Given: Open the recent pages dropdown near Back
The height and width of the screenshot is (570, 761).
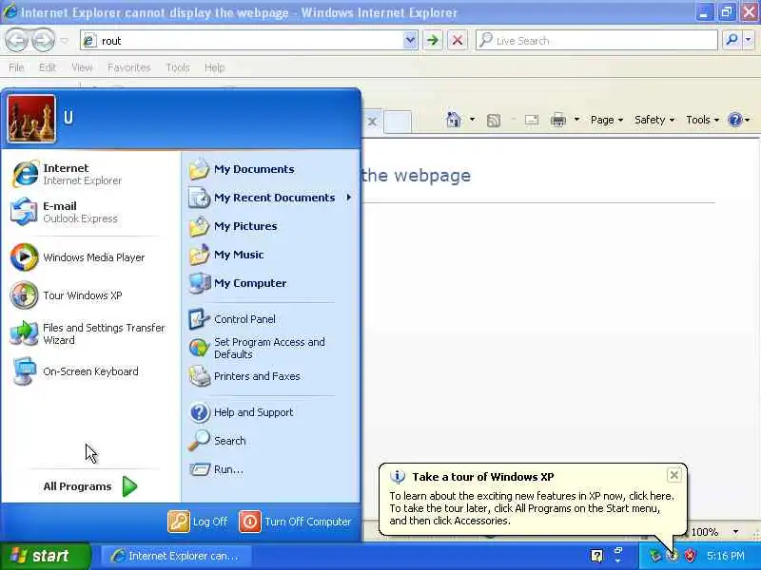Looking at the screenshot, I should pyautogui.click(x=64, y=41).
